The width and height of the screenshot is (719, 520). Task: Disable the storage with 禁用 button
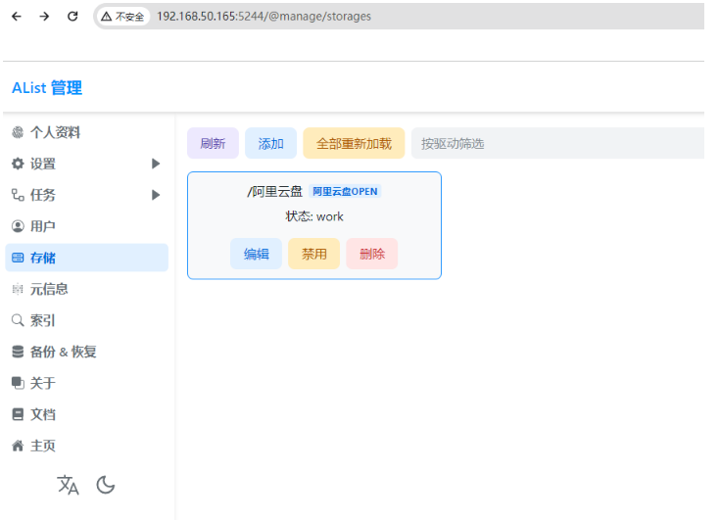click(x=313, y=254)
